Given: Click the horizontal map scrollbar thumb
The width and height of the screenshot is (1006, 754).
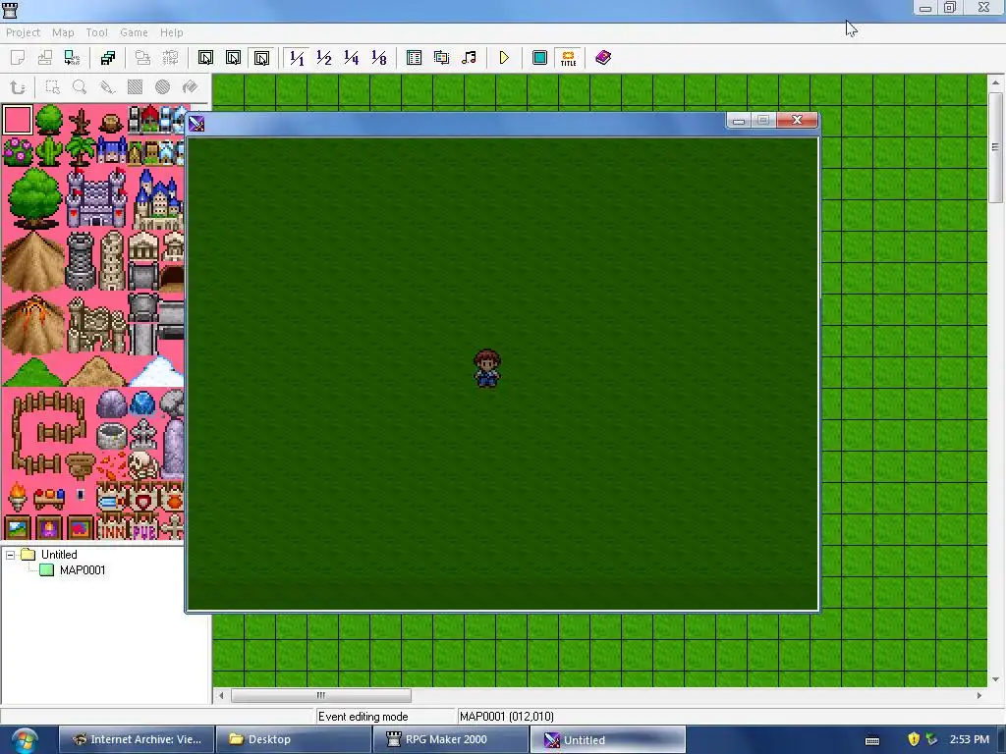Looking at the screenshot, I should [x=321, y=696].
